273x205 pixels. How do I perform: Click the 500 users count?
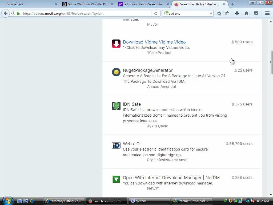click(242, 42)
